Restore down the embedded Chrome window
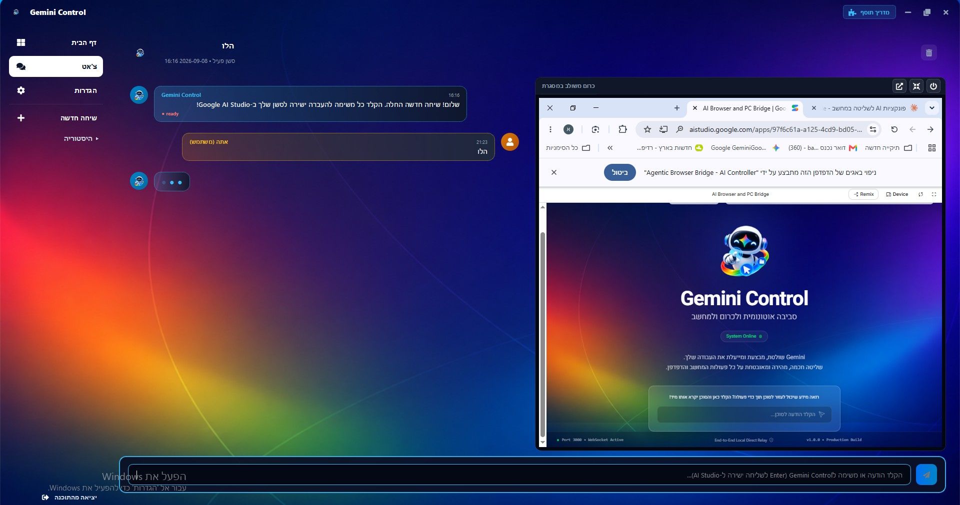The image size is (960, 505). 573,108
